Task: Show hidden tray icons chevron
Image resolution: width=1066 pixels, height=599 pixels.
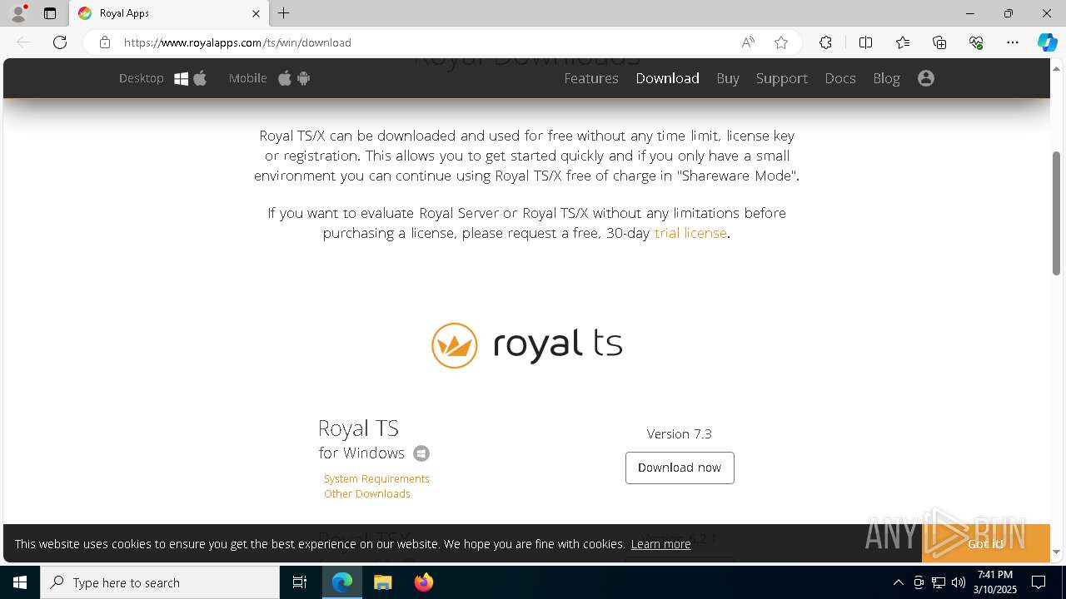Action: point(898,582)
